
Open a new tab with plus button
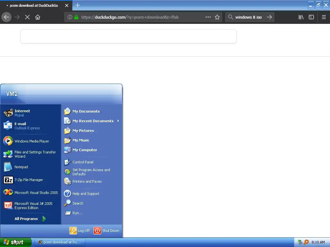[x=77, y=5]
